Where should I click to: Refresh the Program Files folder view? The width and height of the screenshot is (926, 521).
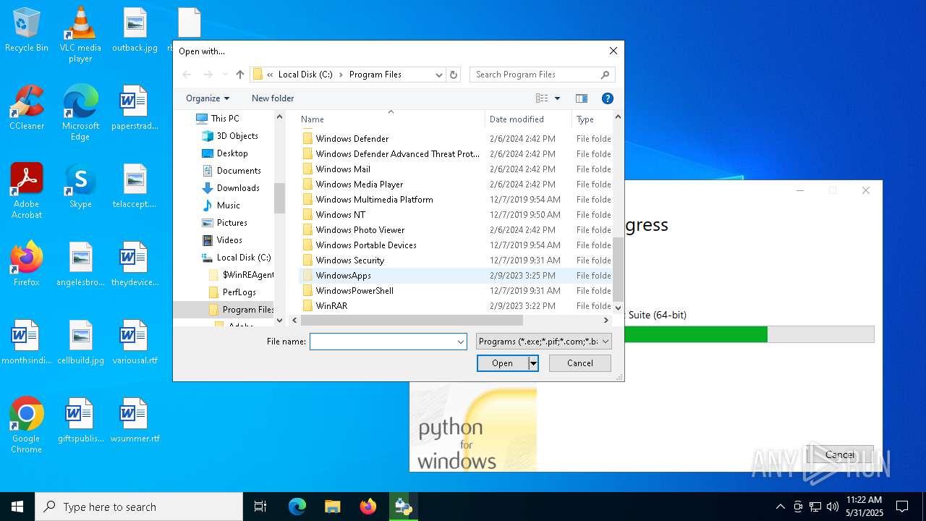click(454, 75)
